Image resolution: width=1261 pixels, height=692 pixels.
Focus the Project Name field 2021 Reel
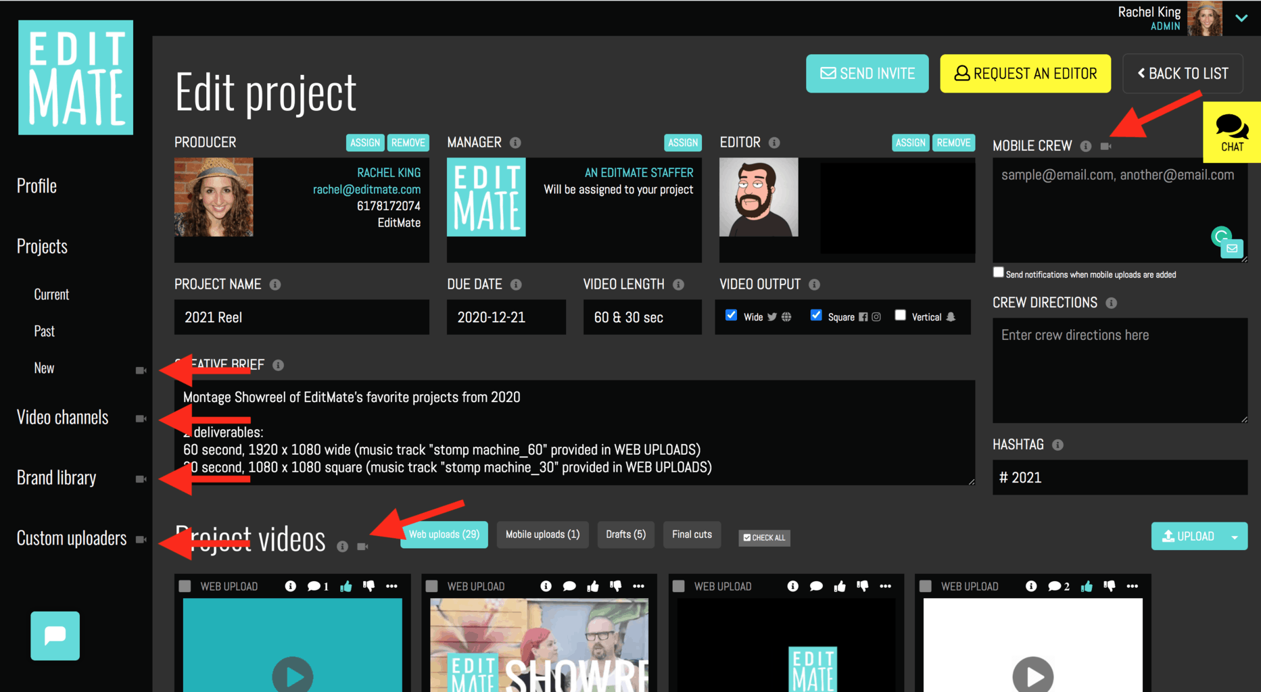point(302,317)
